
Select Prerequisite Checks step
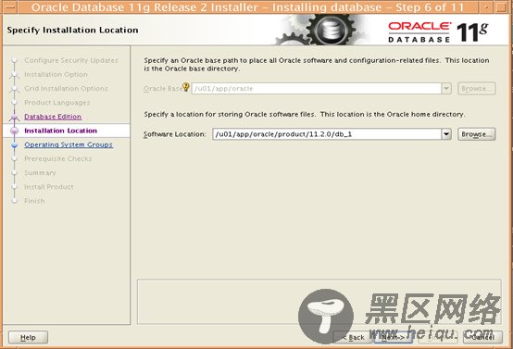coord(58,158)
